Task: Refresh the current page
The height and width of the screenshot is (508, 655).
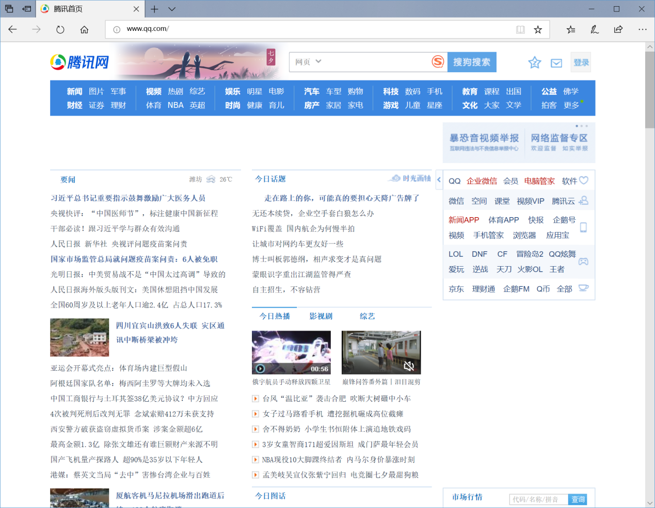Action: point(60,29)
